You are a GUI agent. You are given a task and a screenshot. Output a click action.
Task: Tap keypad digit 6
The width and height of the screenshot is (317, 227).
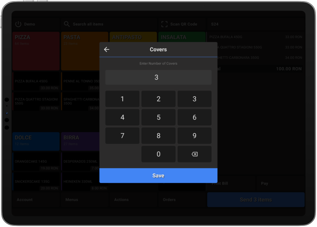(x=194, y=117)
